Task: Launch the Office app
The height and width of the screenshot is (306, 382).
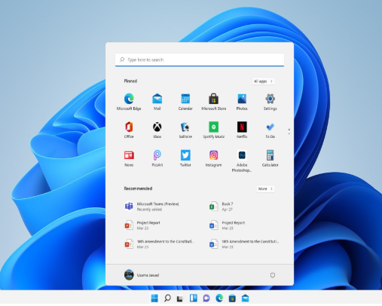Action: pyautogui.click(x=129, y=130)
